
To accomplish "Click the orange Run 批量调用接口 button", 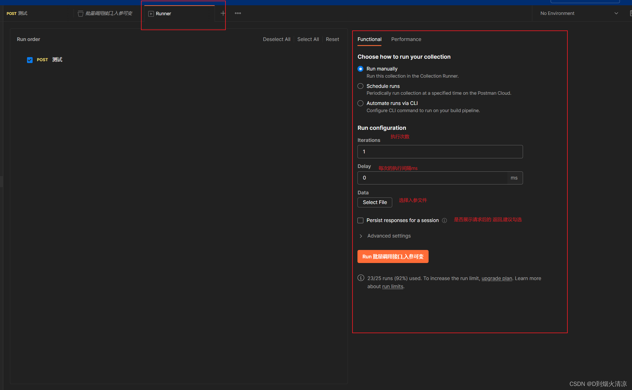I will click(x=393, y=256).
